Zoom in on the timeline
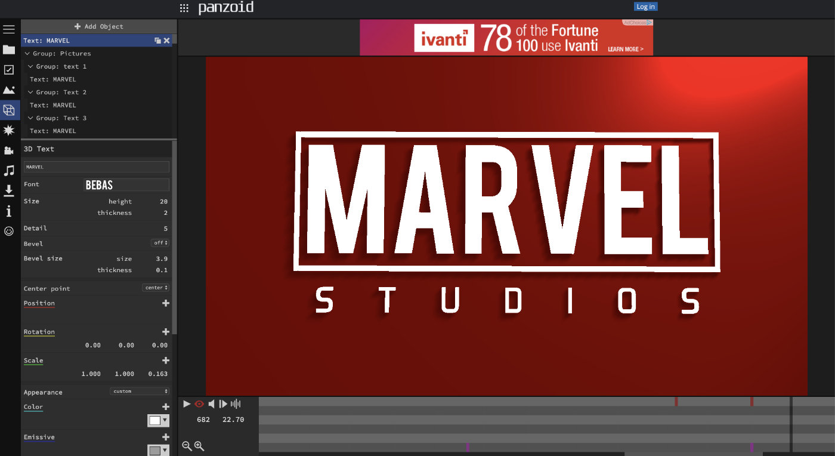Screen dimensions: 835x456 [199, 446]
